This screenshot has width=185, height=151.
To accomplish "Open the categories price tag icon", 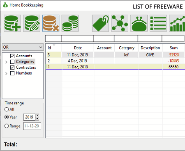I will pos(101,23).
